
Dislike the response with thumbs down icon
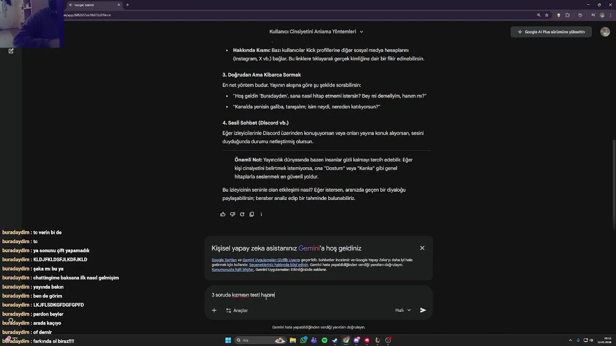coord(232,214)
